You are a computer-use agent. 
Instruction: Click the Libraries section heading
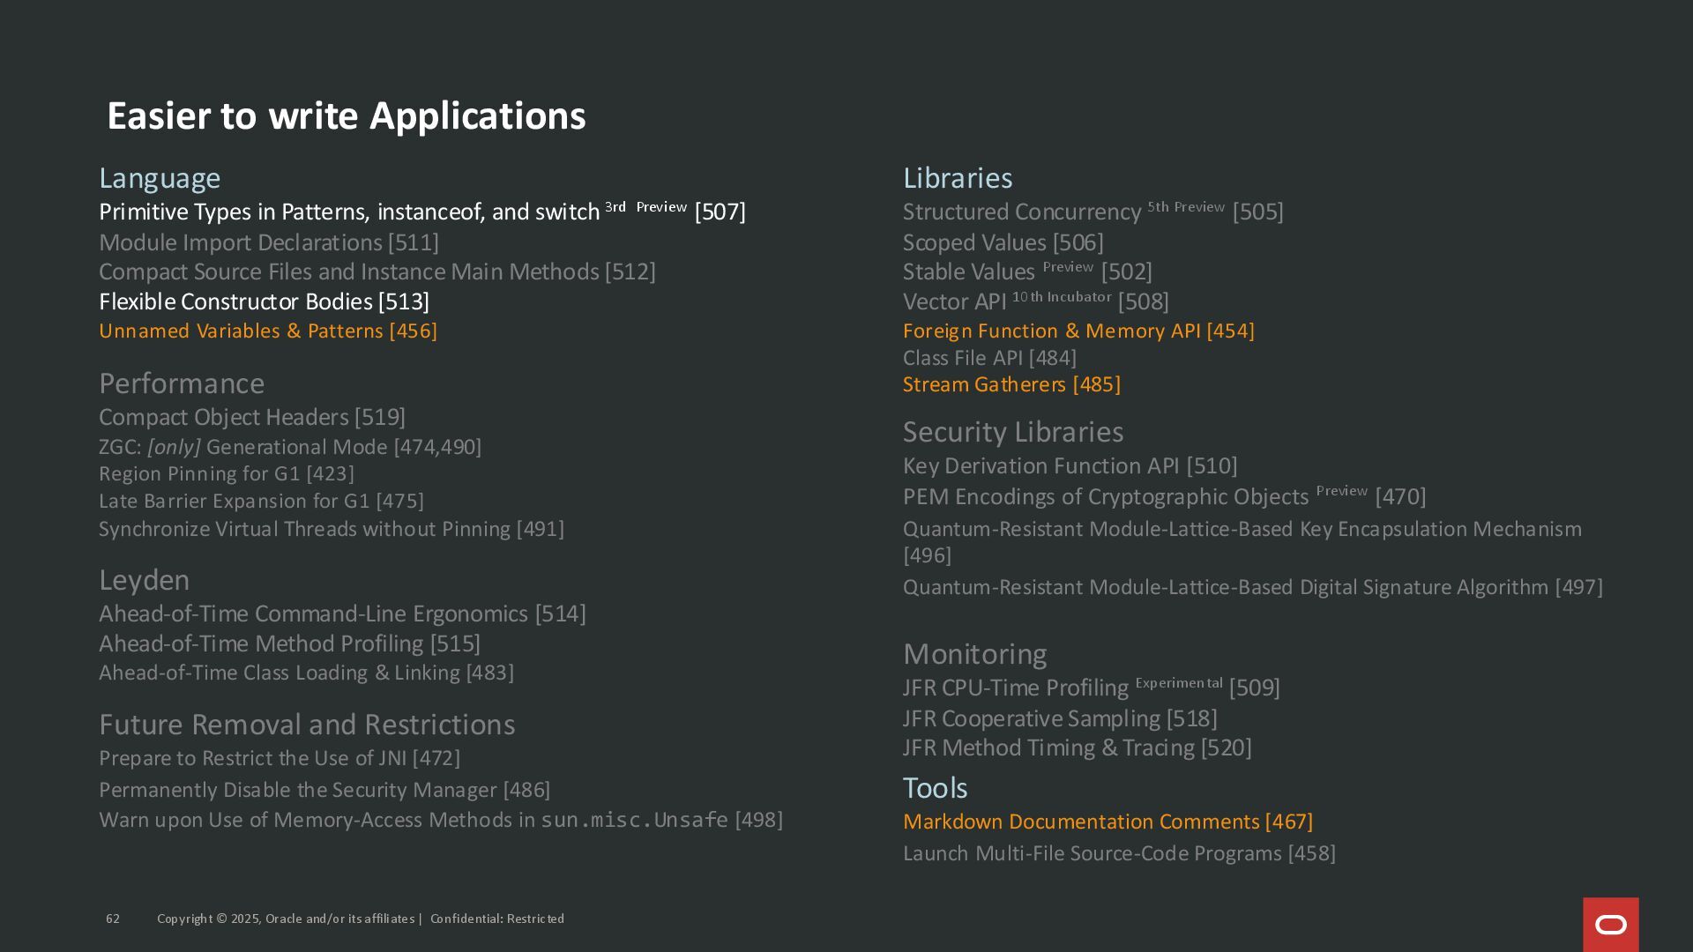click(x=957, y=178)
